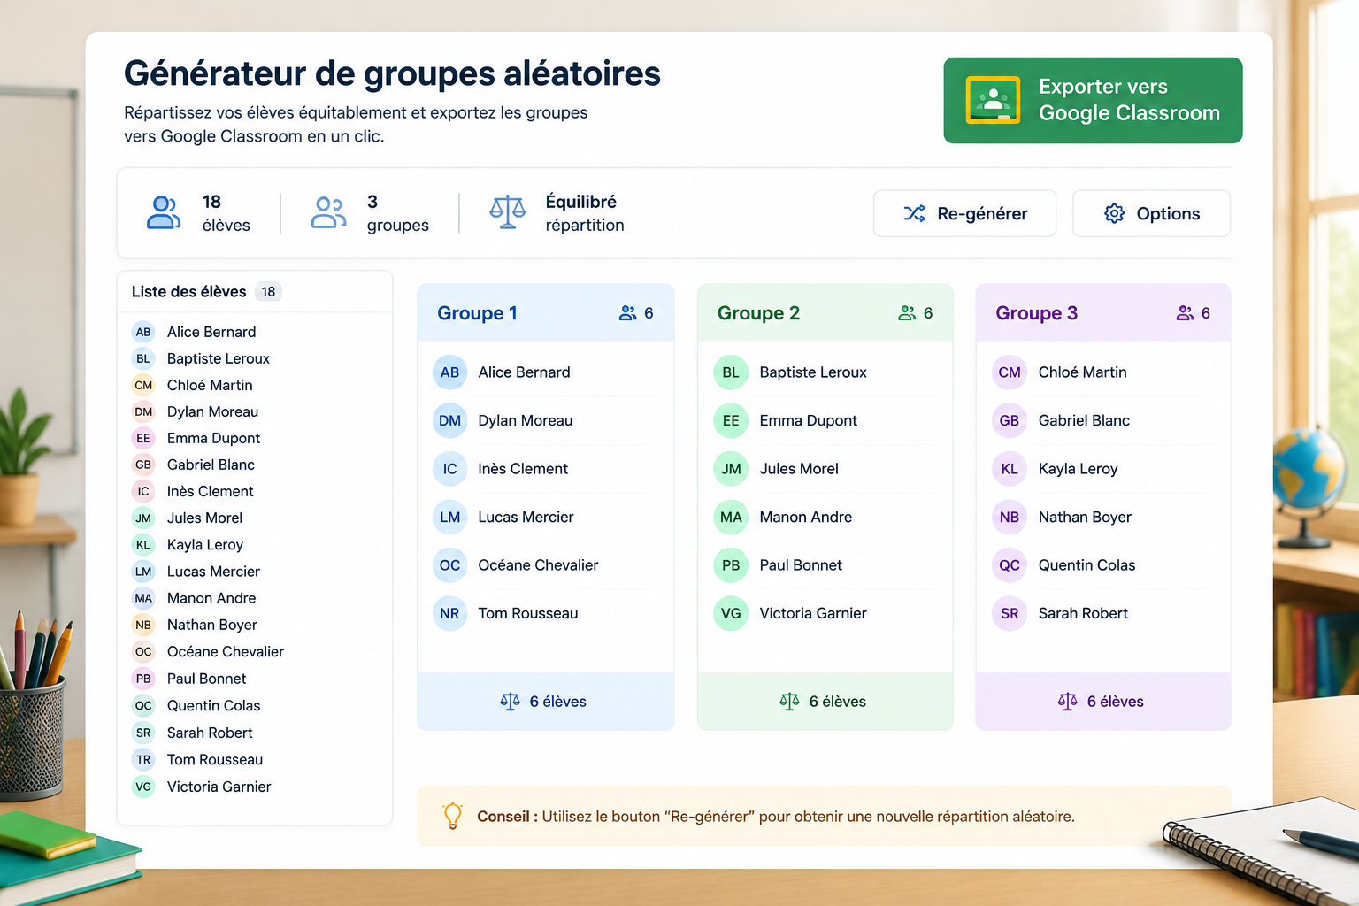
Task: Click the 18 badge next to Liste des élèves
Action: 268,292
